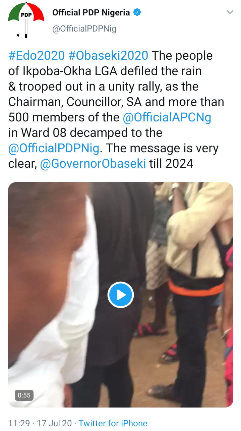Viewport: 241px width, 431px height.
Task: Open the @GovernorObaseki profile mention
Action: [93, 164]
